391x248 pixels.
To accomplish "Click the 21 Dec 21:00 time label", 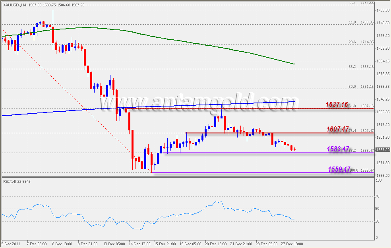I will [241, 244].
